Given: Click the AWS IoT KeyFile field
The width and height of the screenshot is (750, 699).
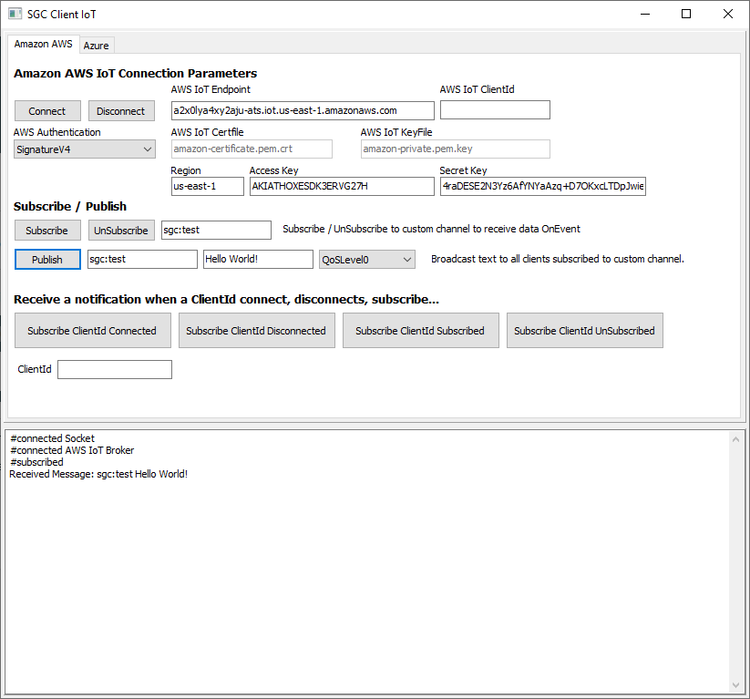Looking at the screenshot, I should (456, 149).
